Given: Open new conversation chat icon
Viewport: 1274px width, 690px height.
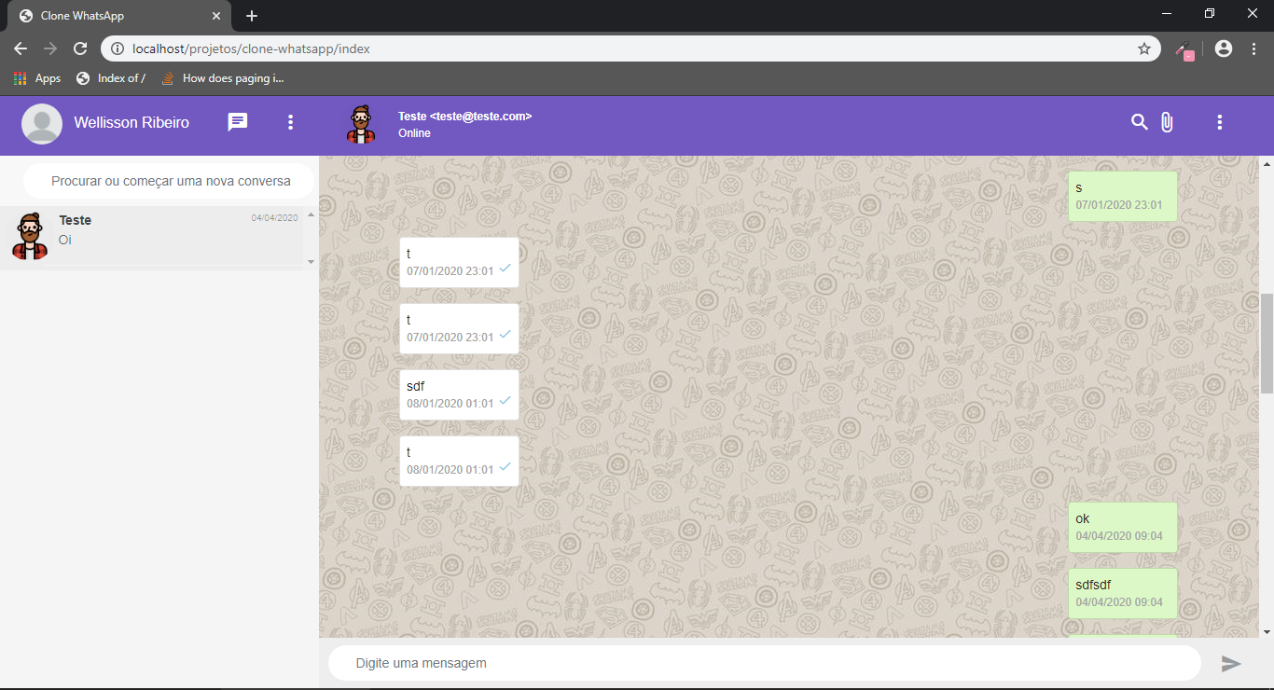Looking at the screenshot, I should [238, 122].
